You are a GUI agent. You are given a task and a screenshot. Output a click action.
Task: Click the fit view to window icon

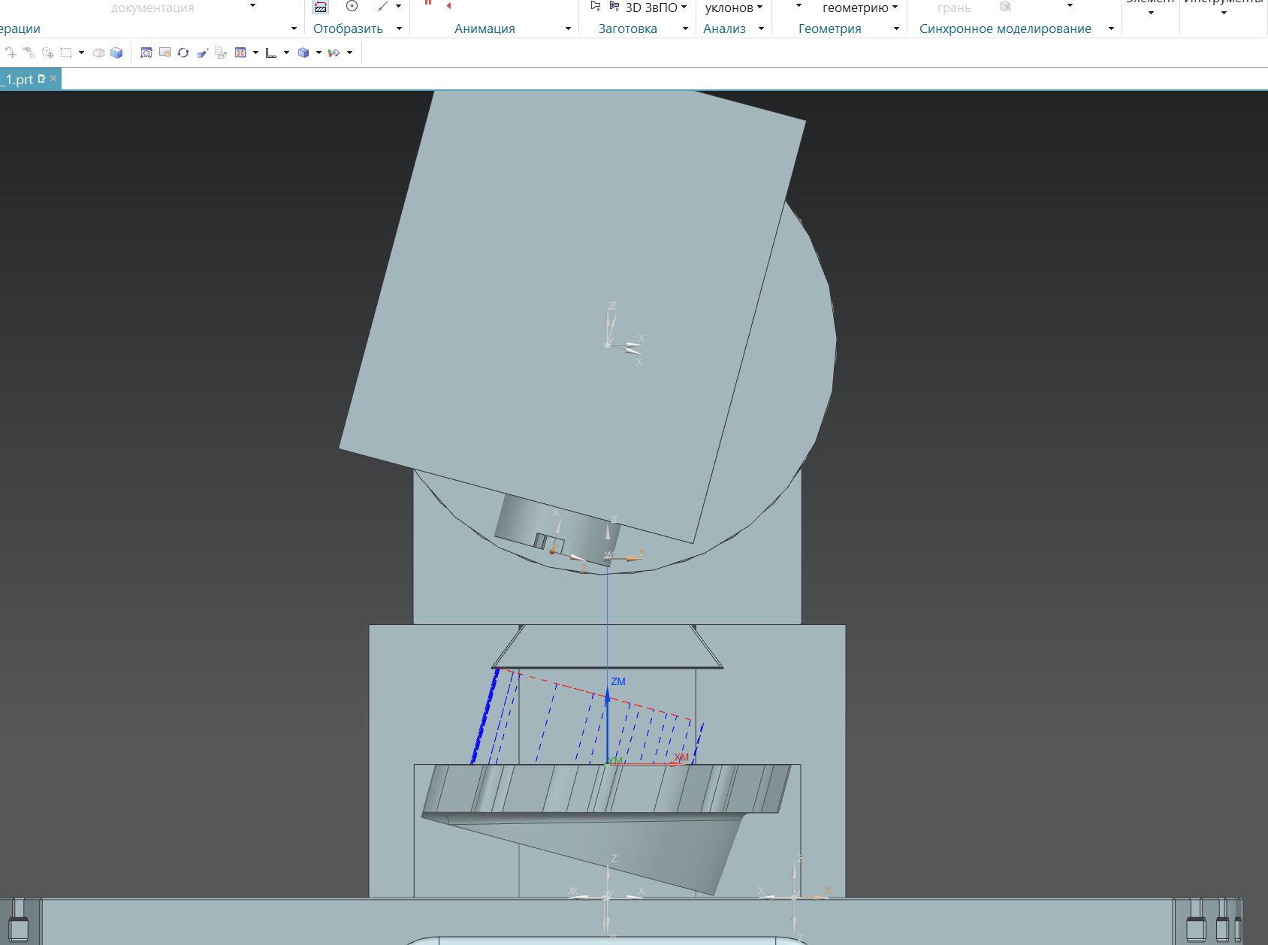[240, 53]
